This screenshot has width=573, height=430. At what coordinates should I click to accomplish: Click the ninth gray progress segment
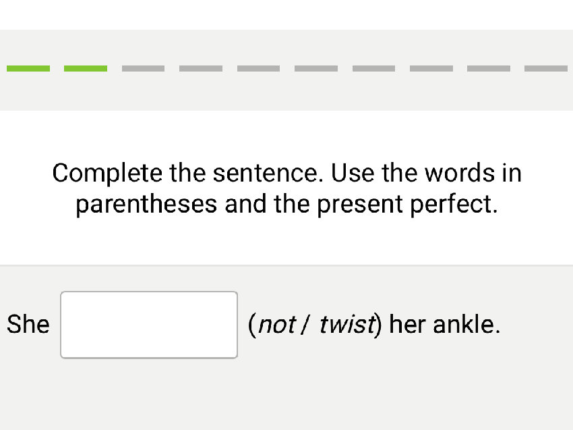489,68
